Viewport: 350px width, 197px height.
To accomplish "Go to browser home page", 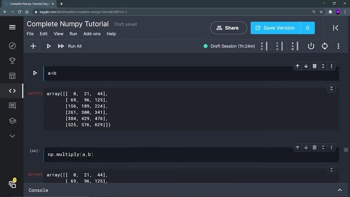I will pos(27,12).
